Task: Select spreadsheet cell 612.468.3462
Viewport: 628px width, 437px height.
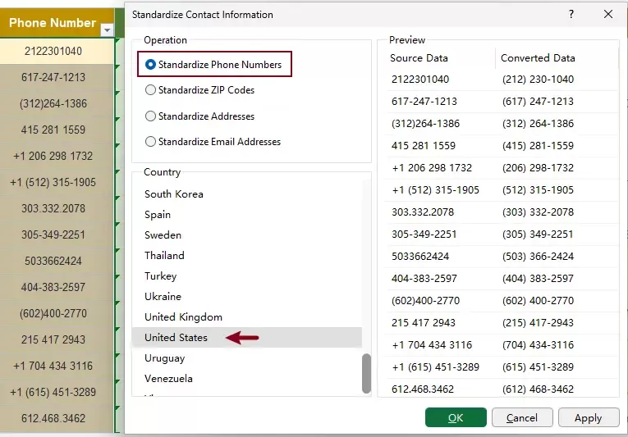Action: (57, 419)
